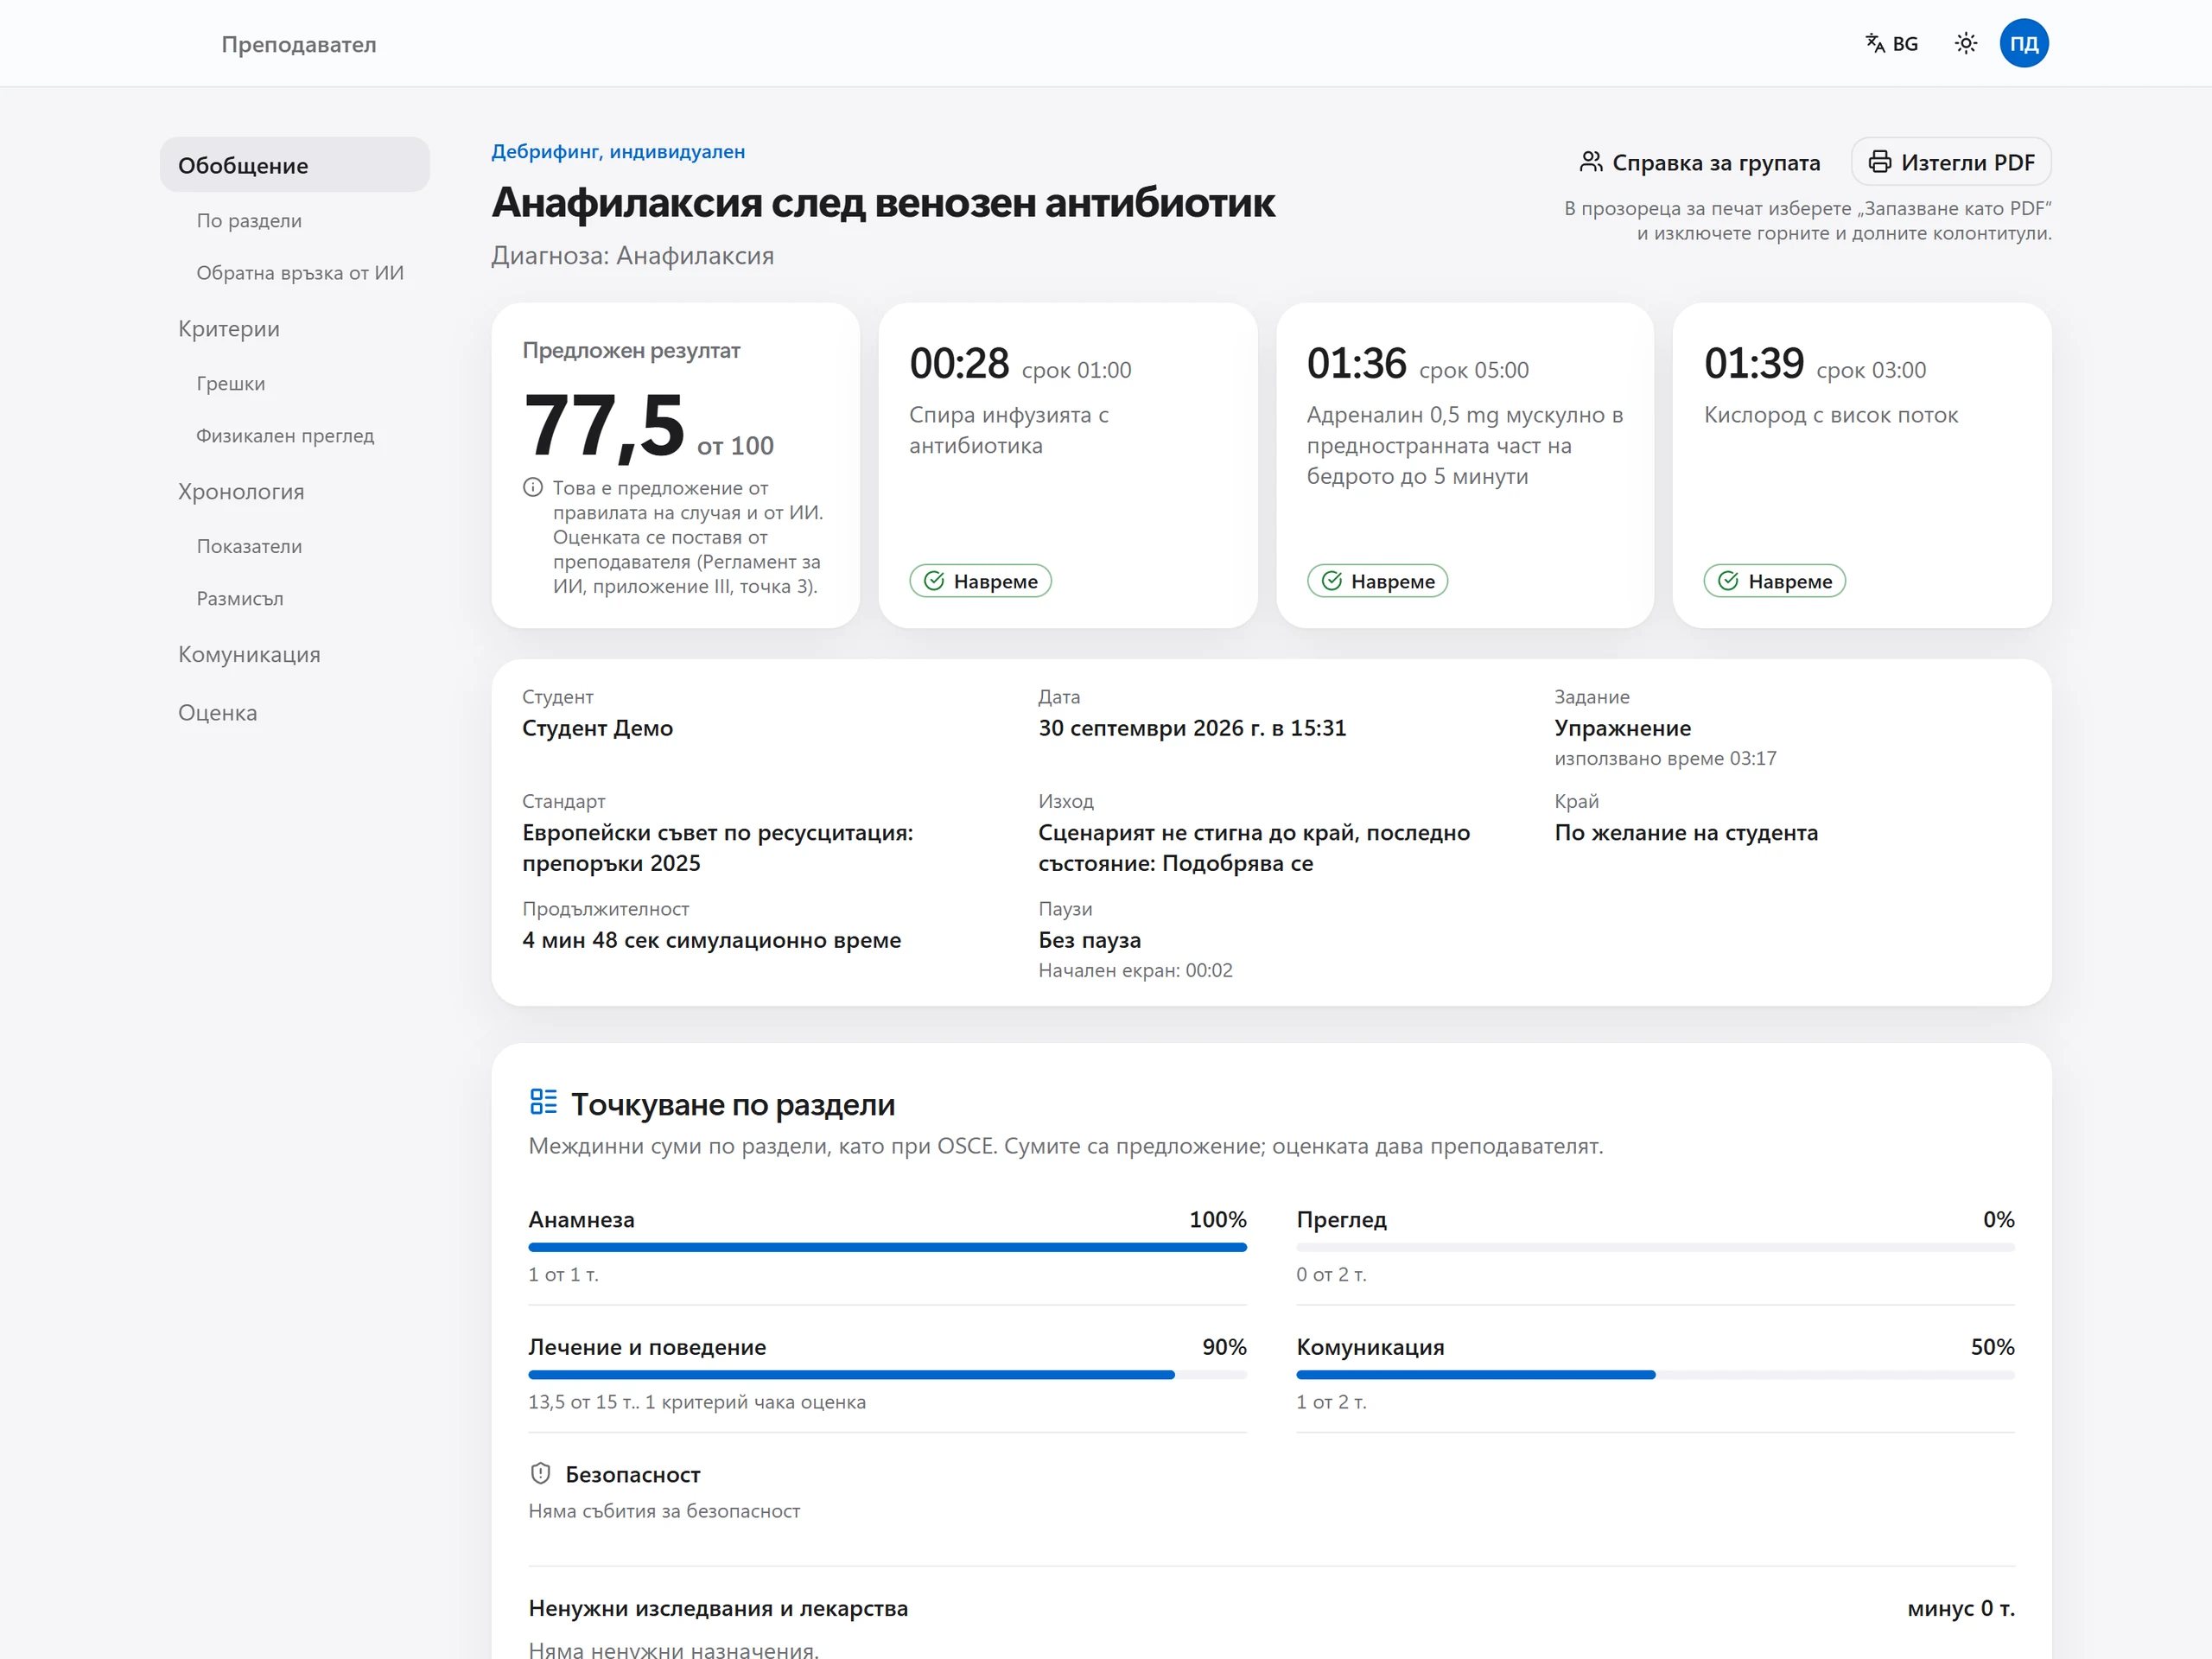Screen dimensions: 2212x1659
Task: Click the Анамнеза 100% progress bar
Action: 887,1247
